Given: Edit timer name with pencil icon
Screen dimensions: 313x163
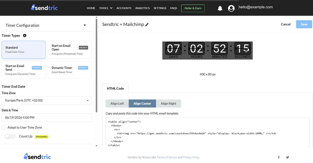Looking at the screenshot, I should tap(147, 25).
